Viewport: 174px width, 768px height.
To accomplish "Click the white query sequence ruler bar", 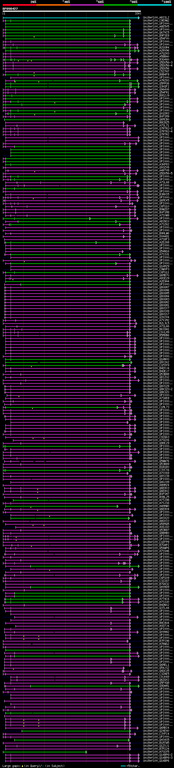I will [x=72, y=11].
